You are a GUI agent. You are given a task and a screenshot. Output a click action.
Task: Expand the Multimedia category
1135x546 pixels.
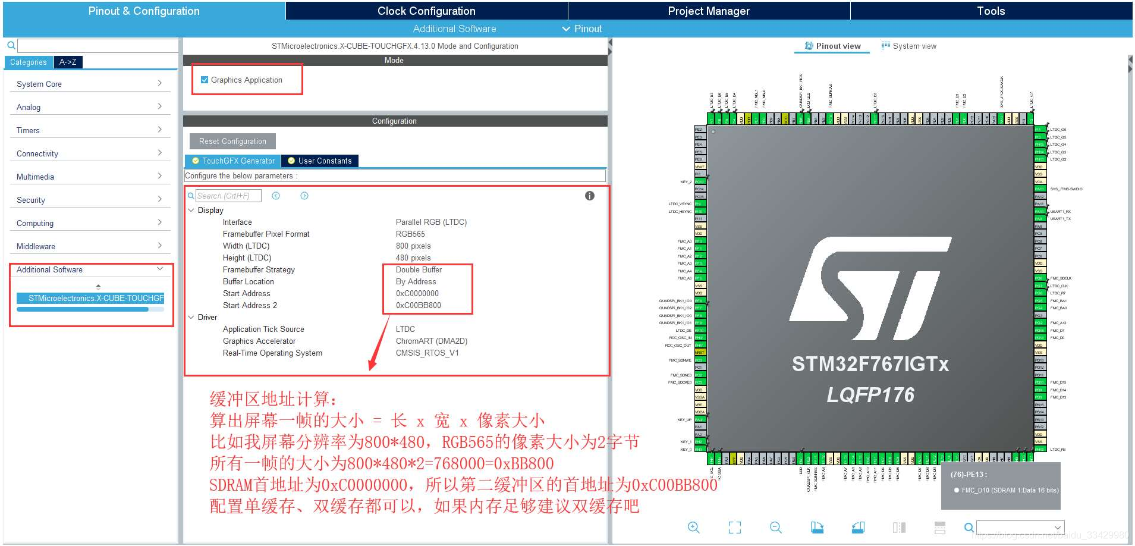coord(90,177)
